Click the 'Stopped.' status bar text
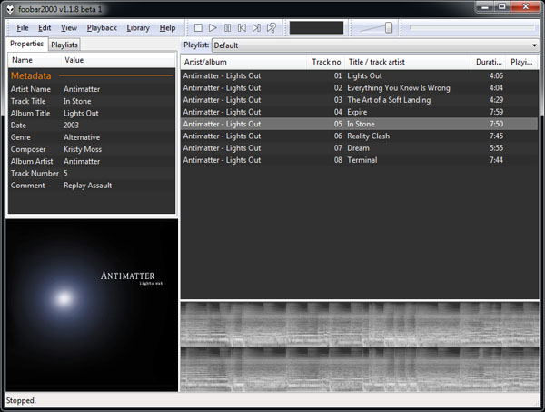 click(x=21, y=401)
